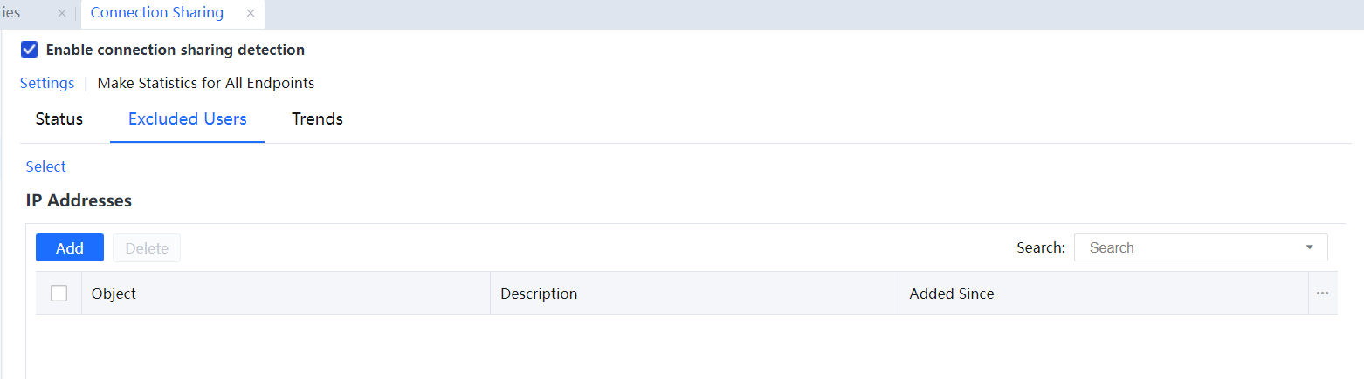Open the Settings link
Image resolution: width=1364 pixels, height=379 pixels.
(x=47, y=83)
